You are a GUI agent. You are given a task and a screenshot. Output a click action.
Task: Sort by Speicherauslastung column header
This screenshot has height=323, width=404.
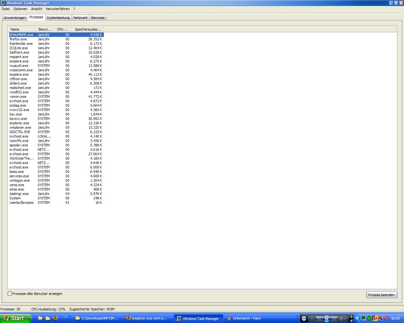[88, 29]
